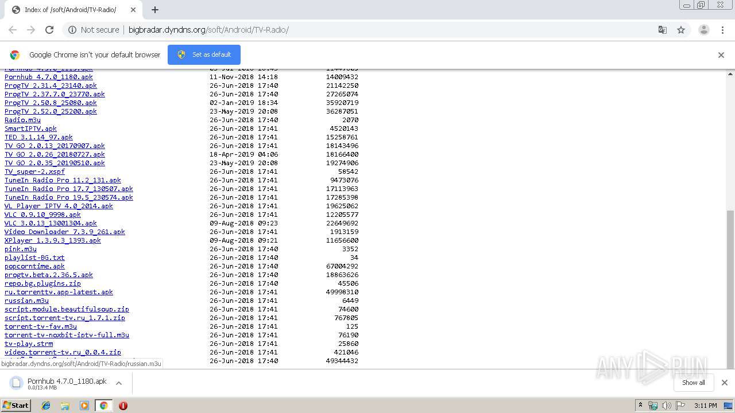Go back to the previous page

coord(13,30)
